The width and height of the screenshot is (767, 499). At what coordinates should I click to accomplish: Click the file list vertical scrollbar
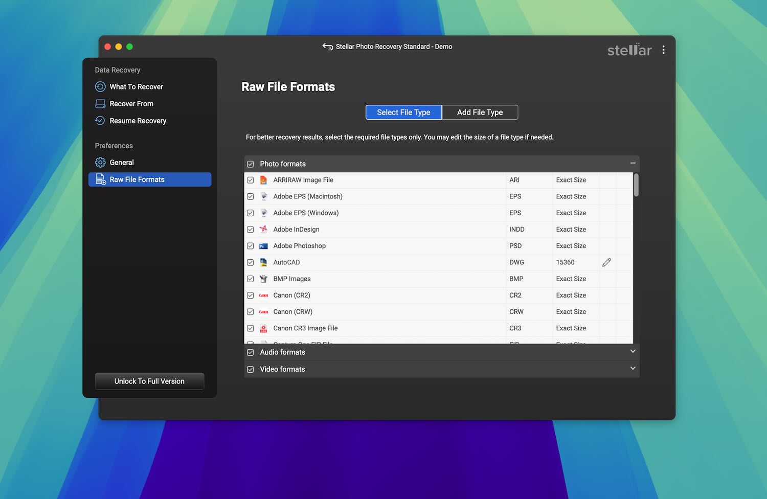tap(636, 185)
